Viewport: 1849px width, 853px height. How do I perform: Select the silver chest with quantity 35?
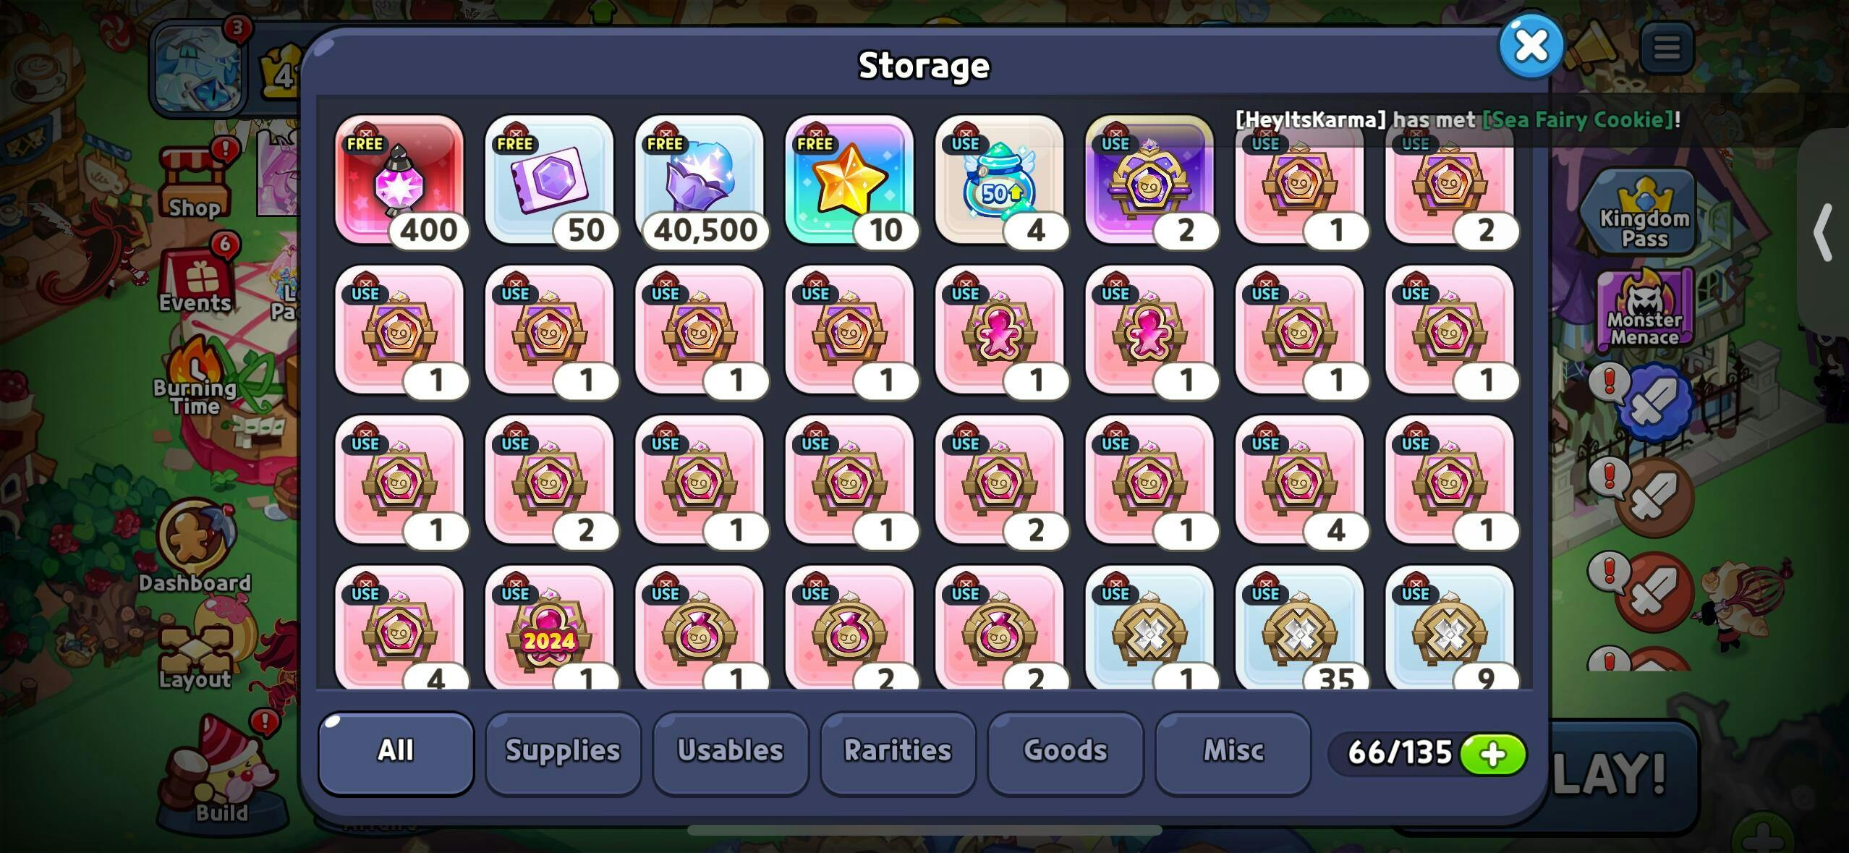click(x=1300, y=628)
